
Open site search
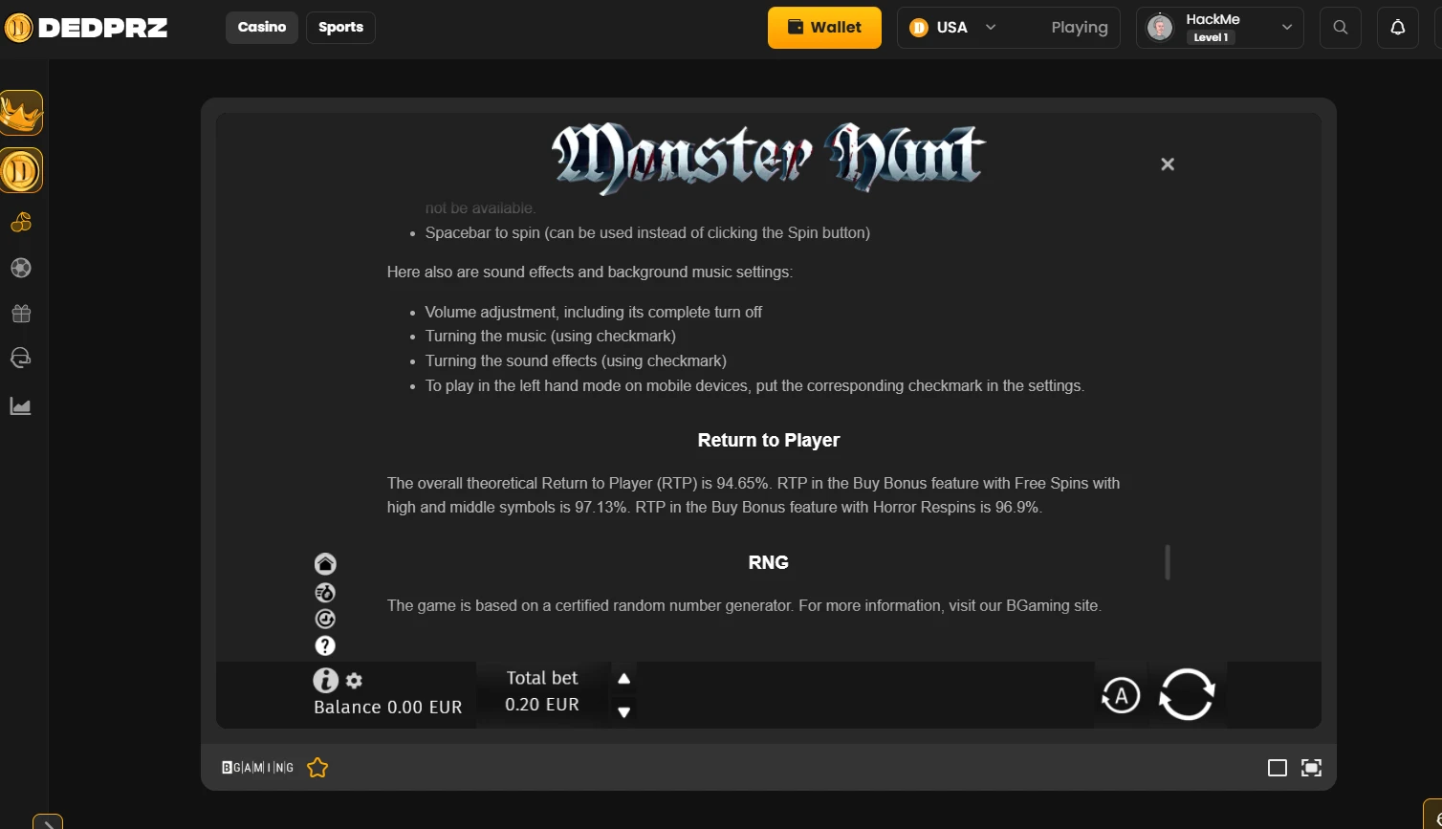coord(1341,28)
